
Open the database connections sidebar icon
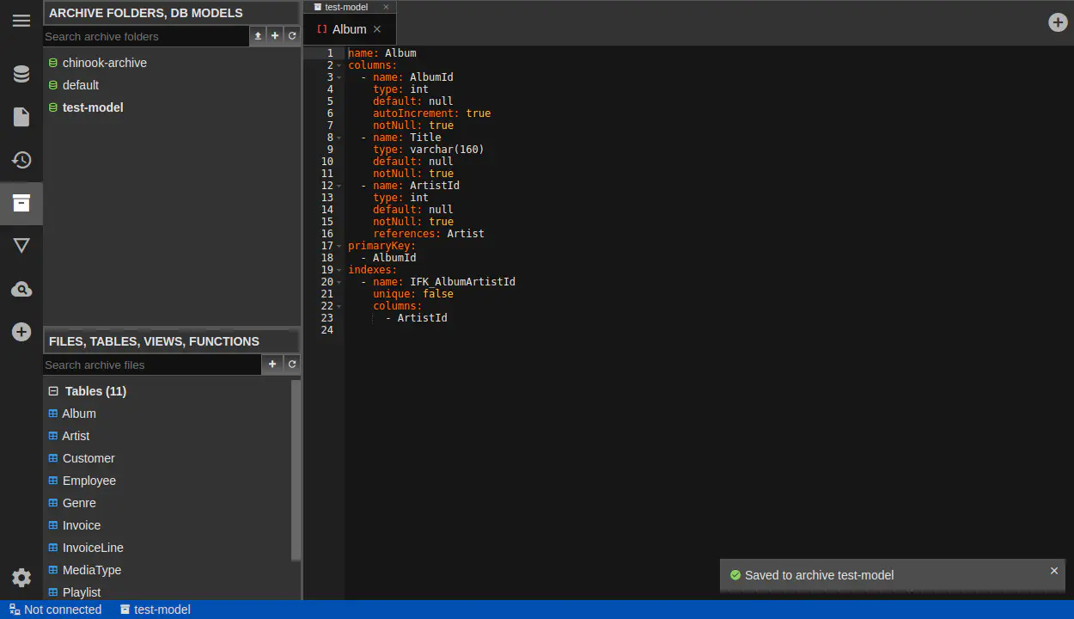(21, 74)
